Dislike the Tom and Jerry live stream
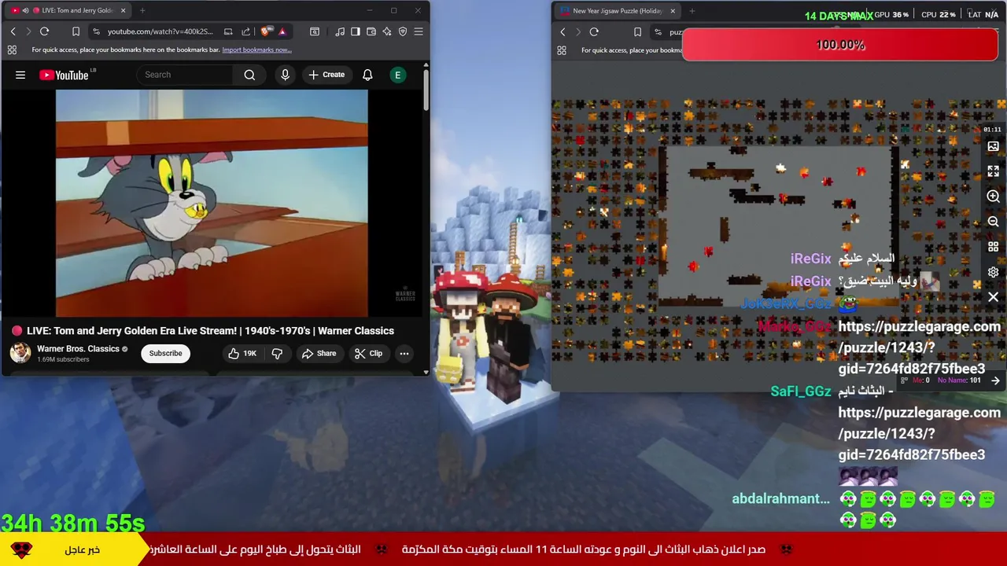Viewport: 1007px width, 566px height. coord(277,353)
